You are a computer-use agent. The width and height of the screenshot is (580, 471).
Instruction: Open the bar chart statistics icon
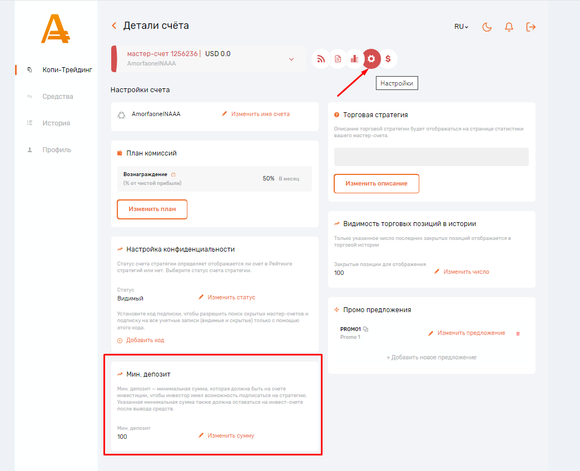[x=354, y=59]
